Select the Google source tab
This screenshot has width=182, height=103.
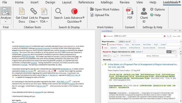tap(163, 45)
